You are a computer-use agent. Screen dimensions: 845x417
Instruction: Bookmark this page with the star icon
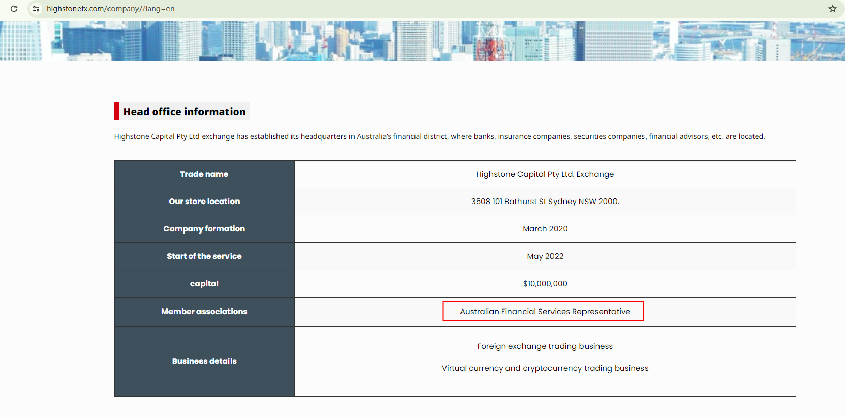(833, 9)
